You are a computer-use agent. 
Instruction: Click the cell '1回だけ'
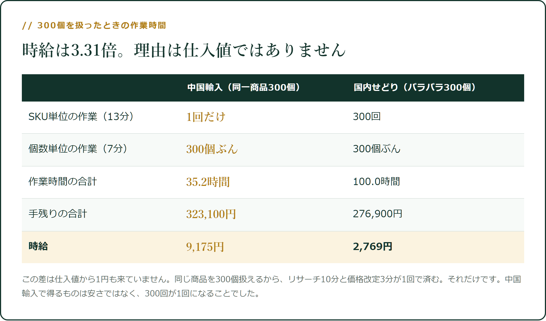(x=206, y=117)
